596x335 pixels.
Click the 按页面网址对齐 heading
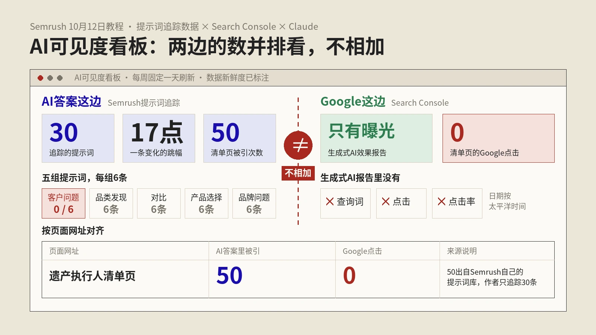coord(73,231)
